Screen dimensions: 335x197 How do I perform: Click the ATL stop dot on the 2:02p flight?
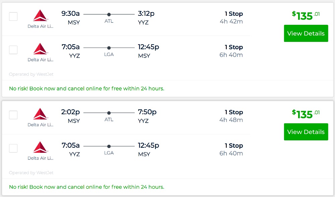(109, 113)
